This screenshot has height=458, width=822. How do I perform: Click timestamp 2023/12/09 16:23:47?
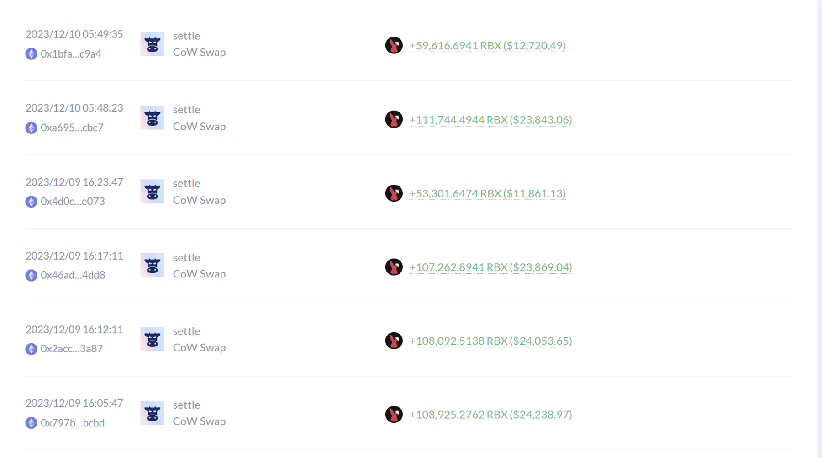click(x=74, y=182)
